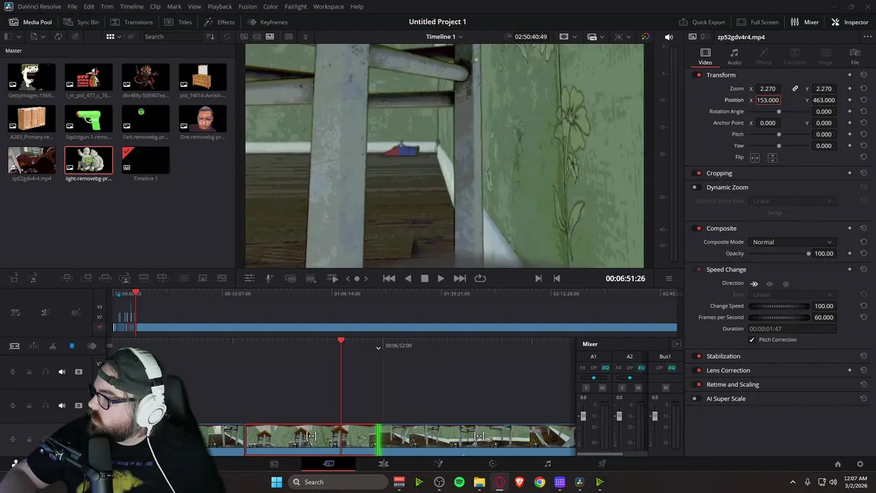Switch to the Fairlight page

click(x=547, y=464)
